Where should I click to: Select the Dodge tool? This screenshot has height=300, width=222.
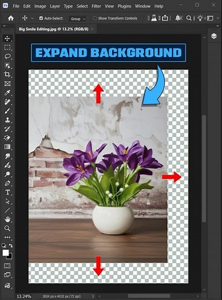pyautogui.click(x=7, y=174)
